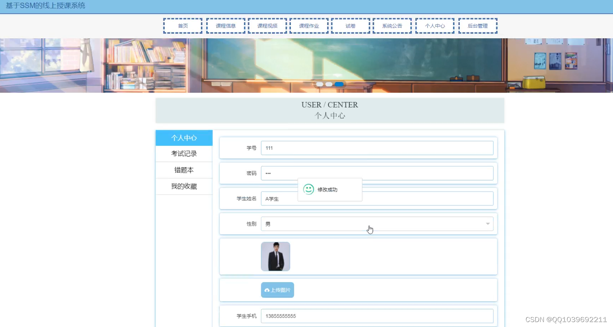Open 后台管理 from navigation
Image resolution: width=613 pixels, height=327 pixels.
pyautogui.click(x=478, y=26)
